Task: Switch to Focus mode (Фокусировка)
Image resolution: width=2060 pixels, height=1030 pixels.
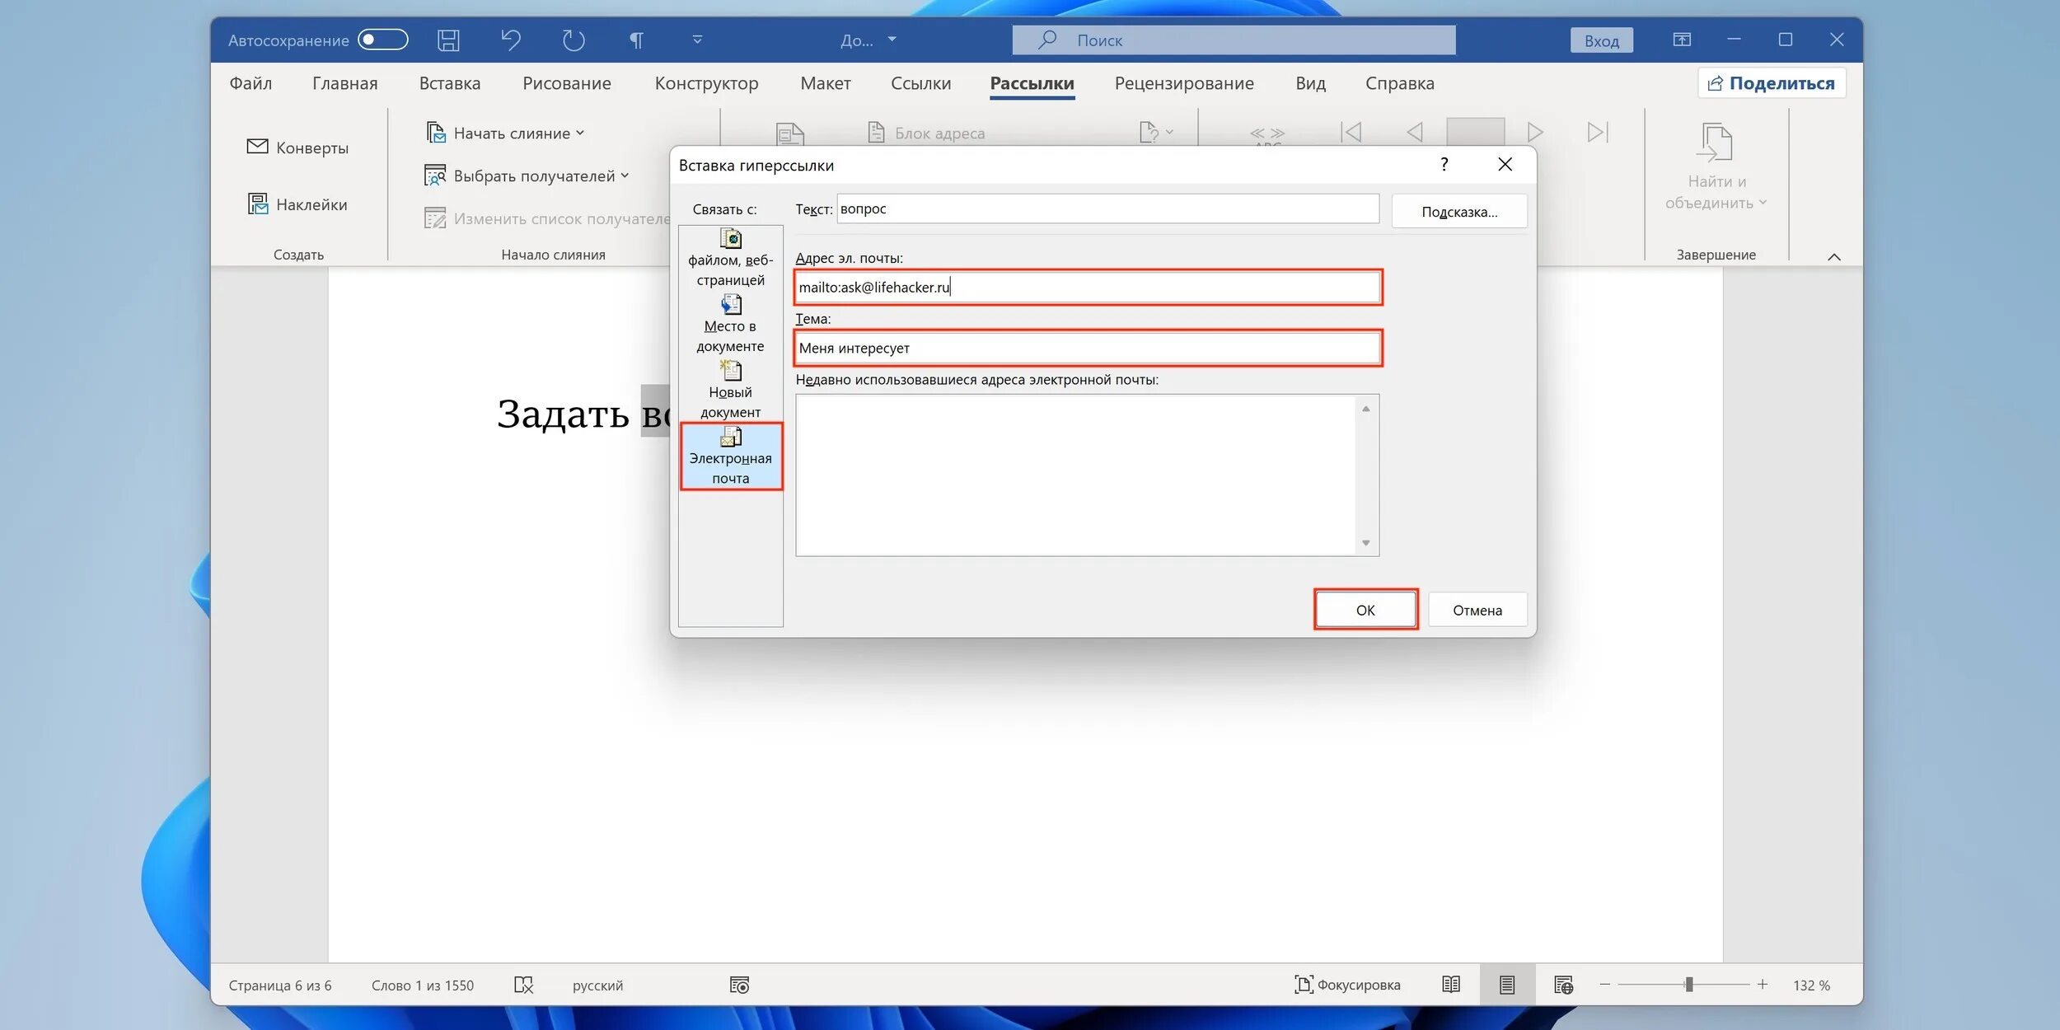Action: click(1347, 985)
